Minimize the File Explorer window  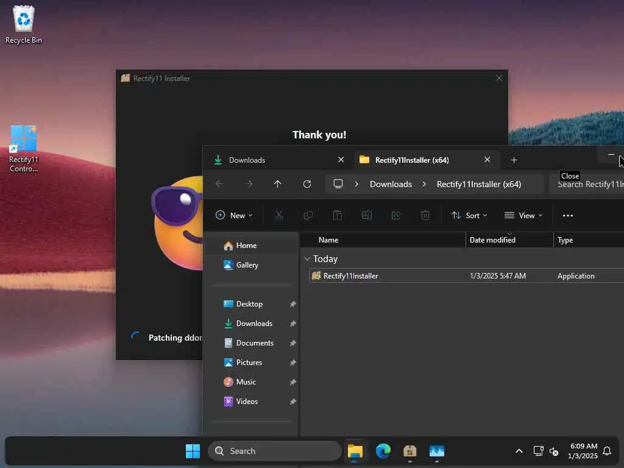point(611,154)
